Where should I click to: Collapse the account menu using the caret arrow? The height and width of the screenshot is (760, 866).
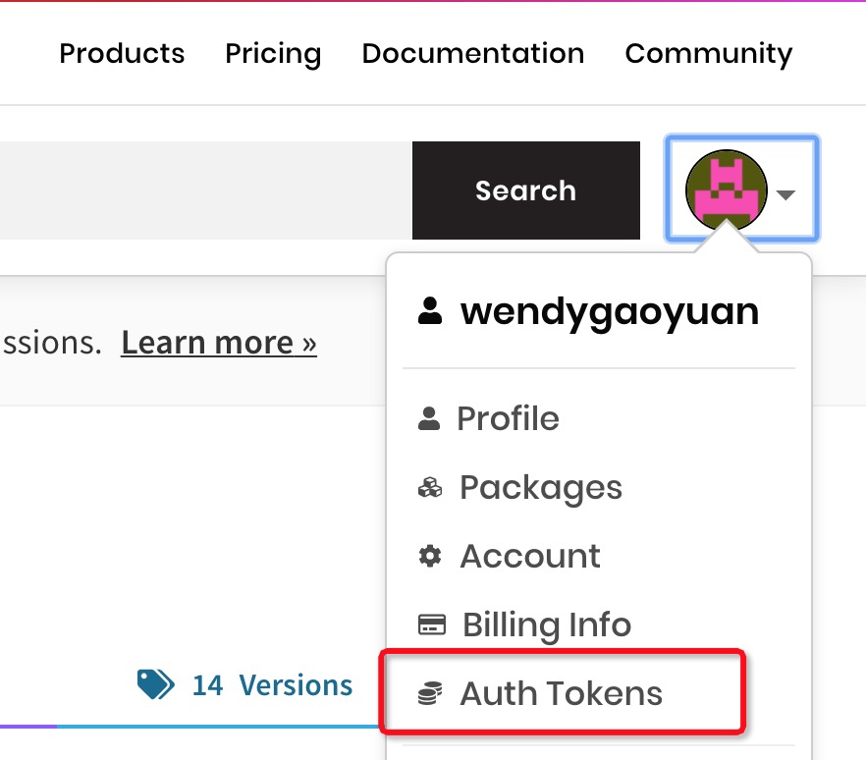(x=785, y=194)
